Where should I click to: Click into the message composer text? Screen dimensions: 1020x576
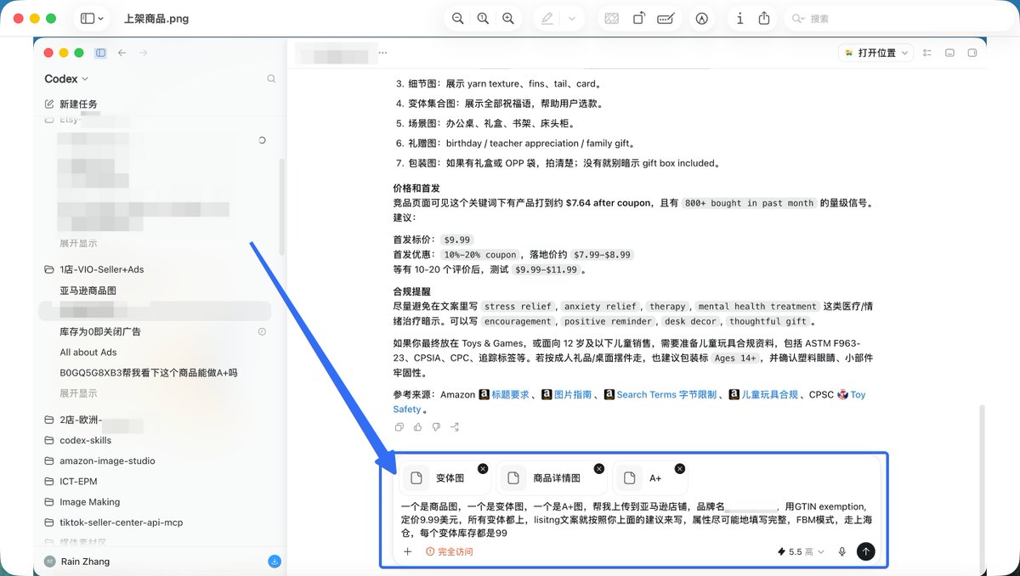[x=636, y=519]
